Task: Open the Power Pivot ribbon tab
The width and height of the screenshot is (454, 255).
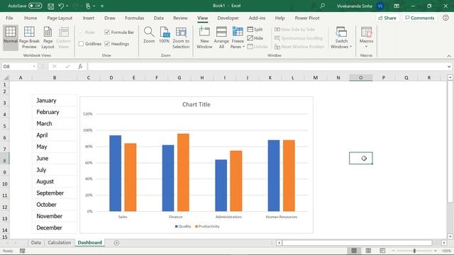Action: [x=307, y=18]
